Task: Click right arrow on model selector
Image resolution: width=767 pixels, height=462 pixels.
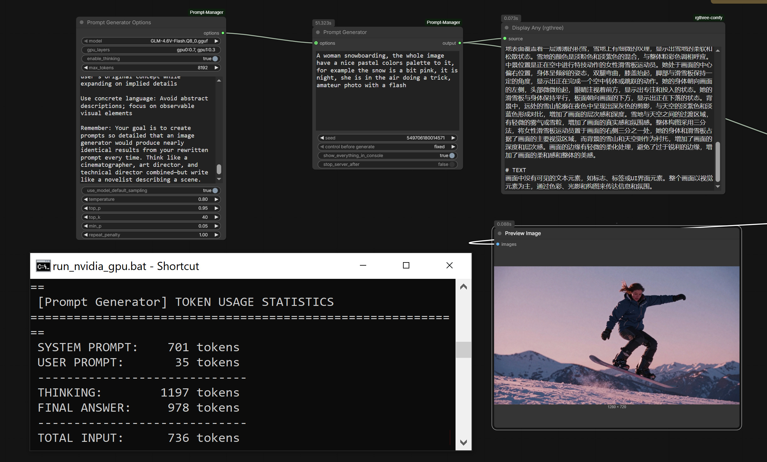Action: pos(216,41)
